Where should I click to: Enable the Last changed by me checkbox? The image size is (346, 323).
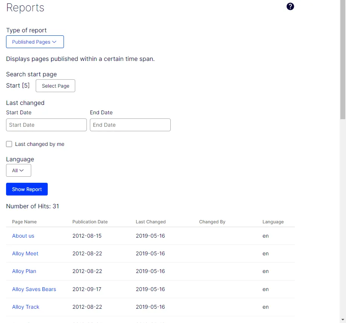click(x=9, y=144)
